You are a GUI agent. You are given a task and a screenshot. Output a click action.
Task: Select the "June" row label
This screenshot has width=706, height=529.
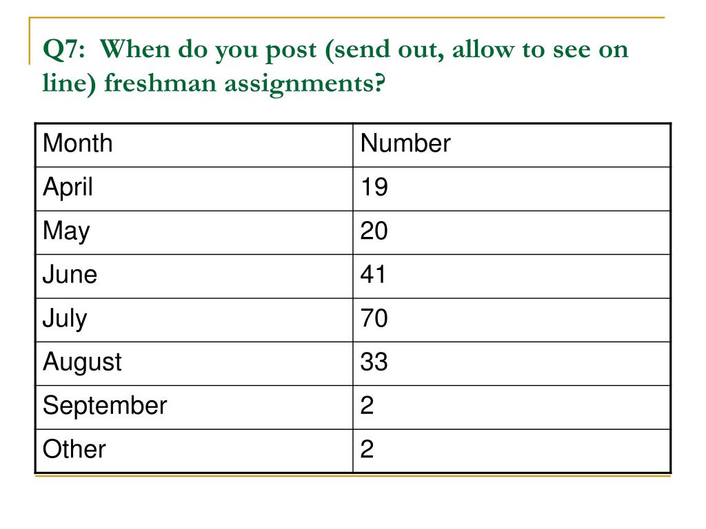(x=70, y=275)
